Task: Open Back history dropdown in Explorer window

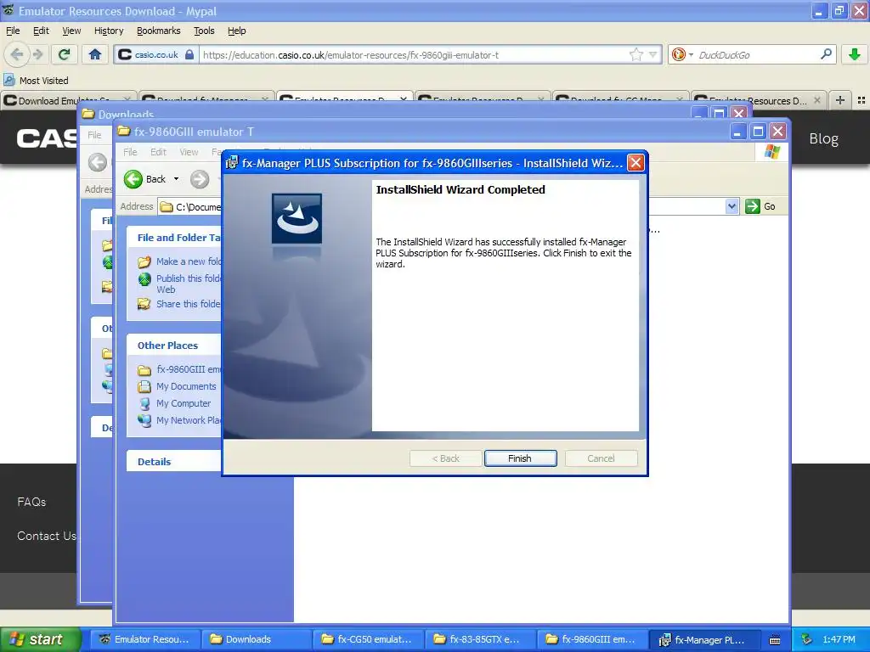Action: point(177,179)
